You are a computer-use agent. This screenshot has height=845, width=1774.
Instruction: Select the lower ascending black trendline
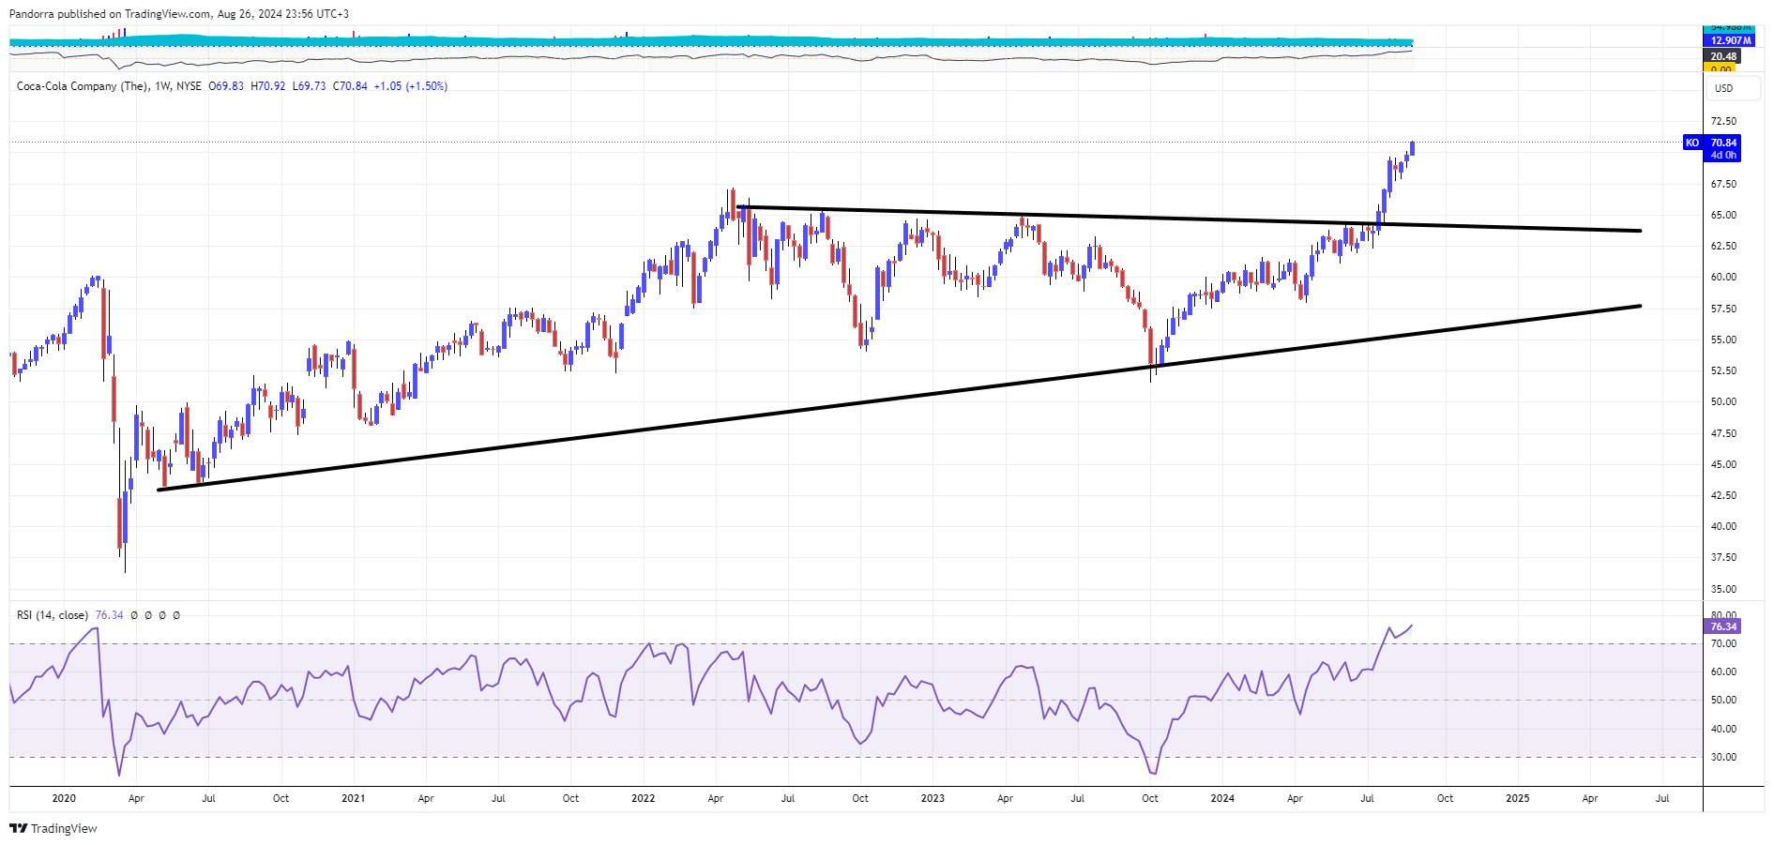(x=901, y=398)
